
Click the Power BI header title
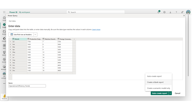(13, 12)
